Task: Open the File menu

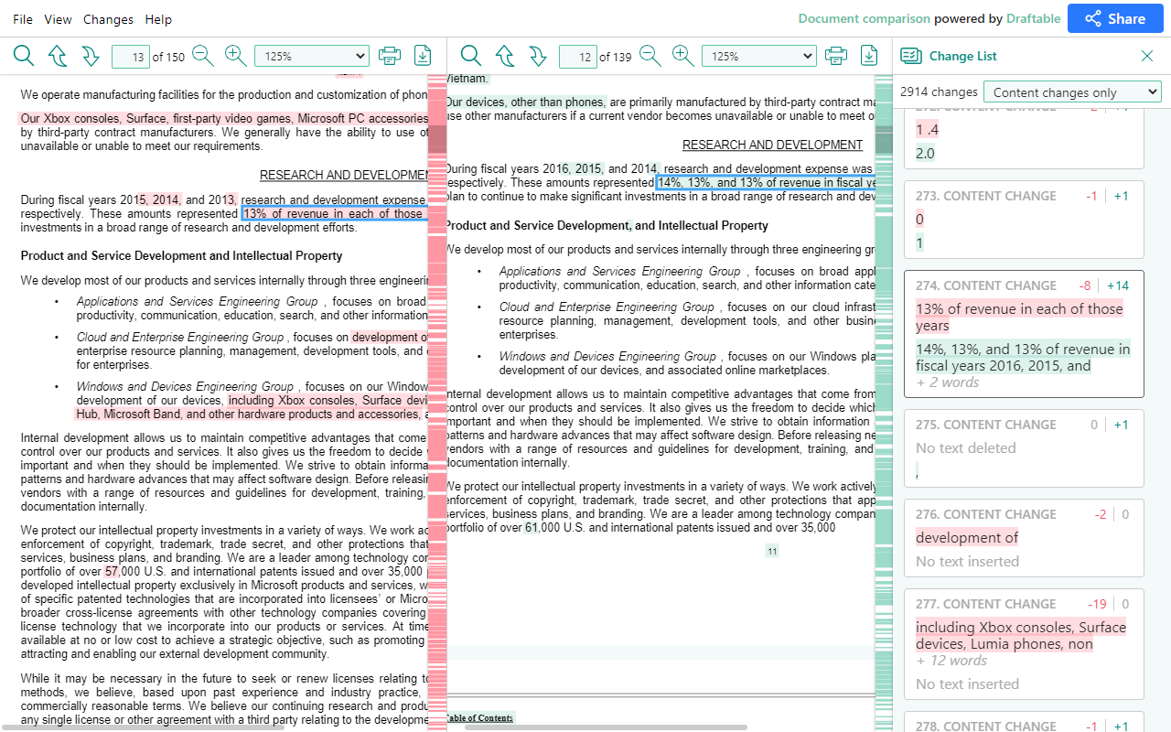Action: click(23, 19)
